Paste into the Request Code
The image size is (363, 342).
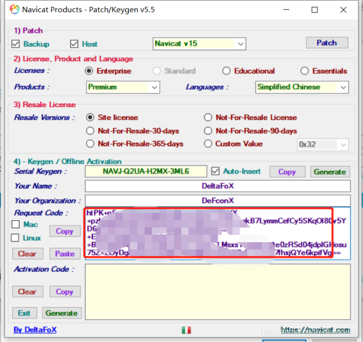65,254
